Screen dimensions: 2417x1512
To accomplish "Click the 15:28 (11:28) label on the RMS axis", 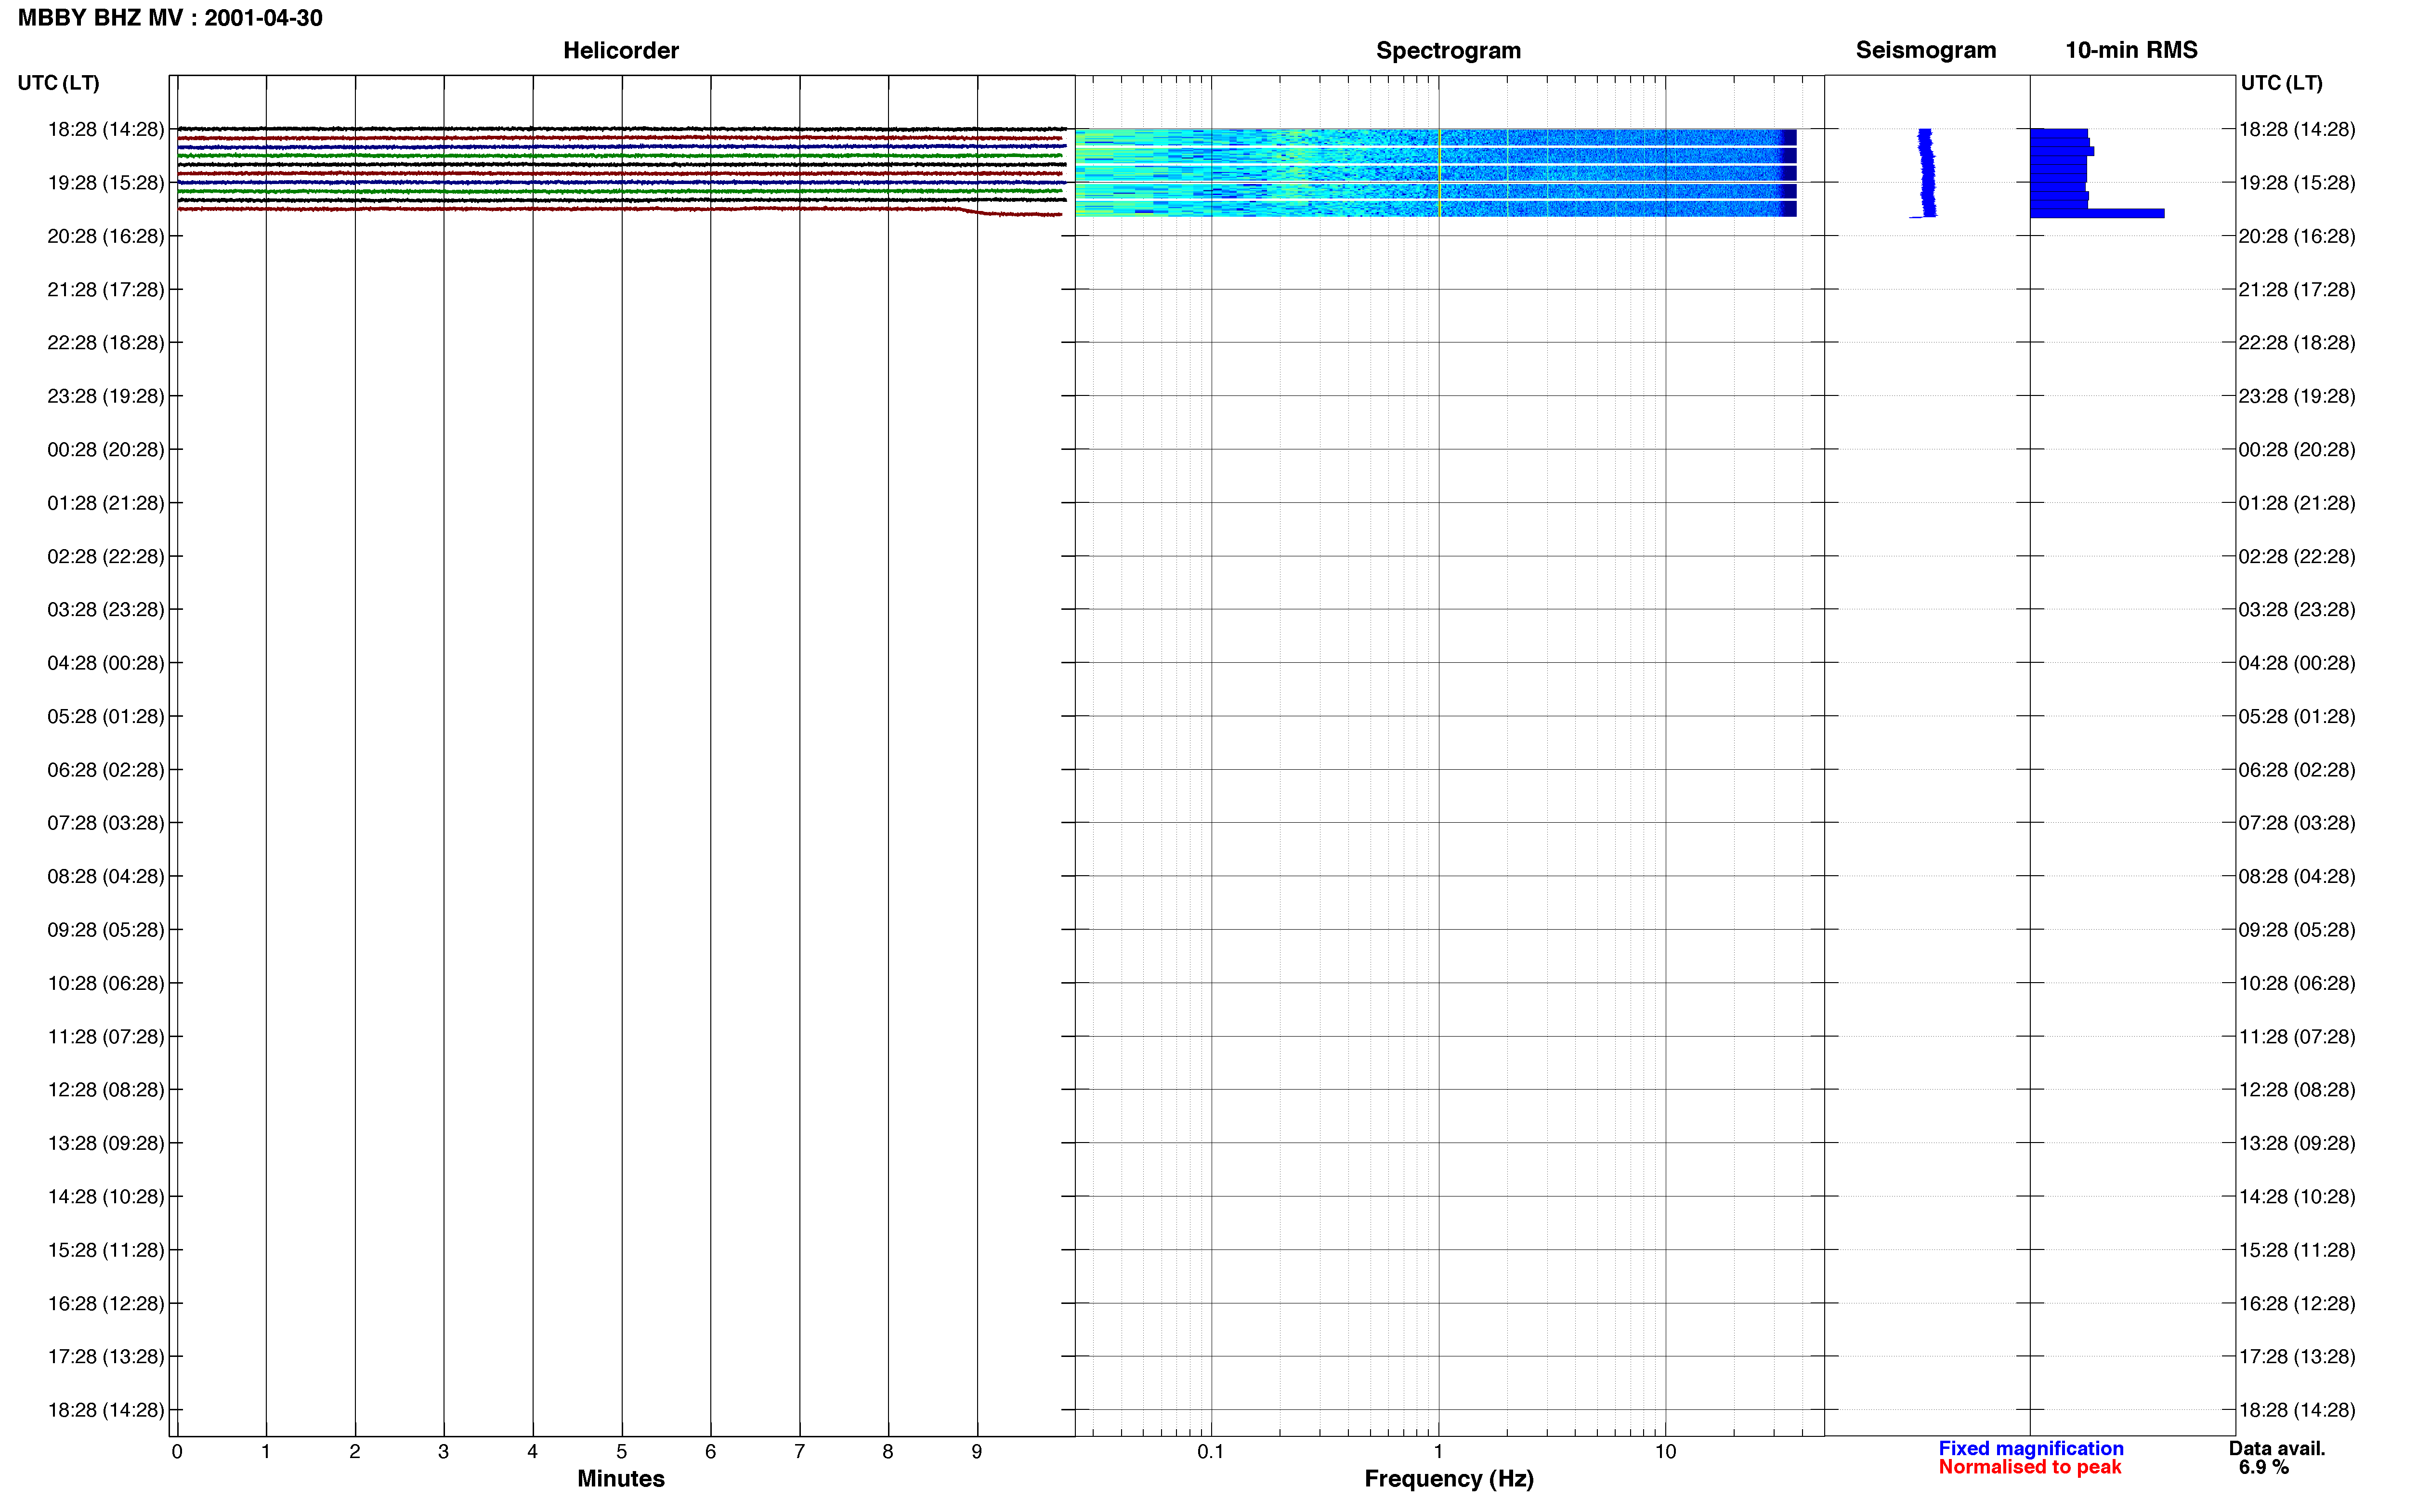I will (x=2297, y=1250).
